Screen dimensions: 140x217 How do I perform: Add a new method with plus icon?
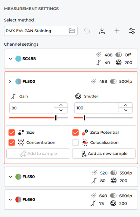tap(117, 31)
